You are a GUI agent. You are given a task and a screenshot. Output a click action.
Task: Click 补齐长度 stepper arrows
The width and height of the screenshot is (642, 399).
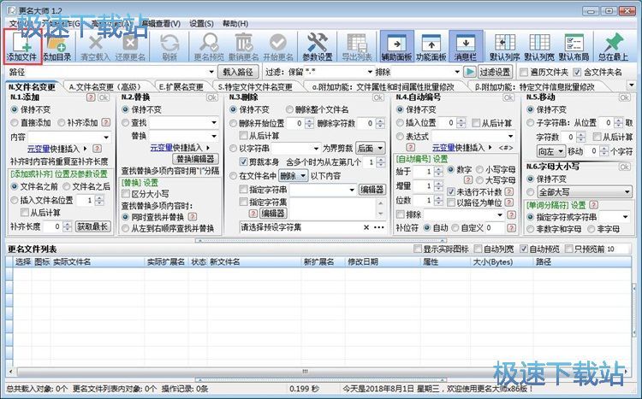[68, 226]
